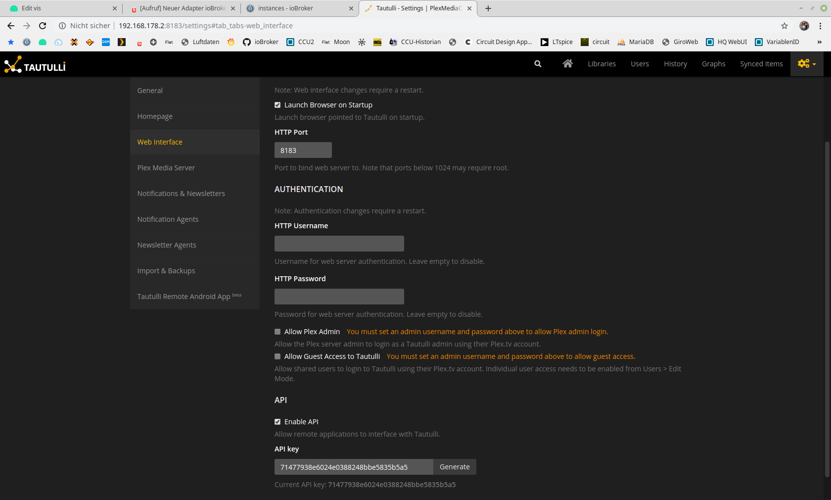
Task: Bookmark this page with the star icon
Action: [x=785, y=26]
